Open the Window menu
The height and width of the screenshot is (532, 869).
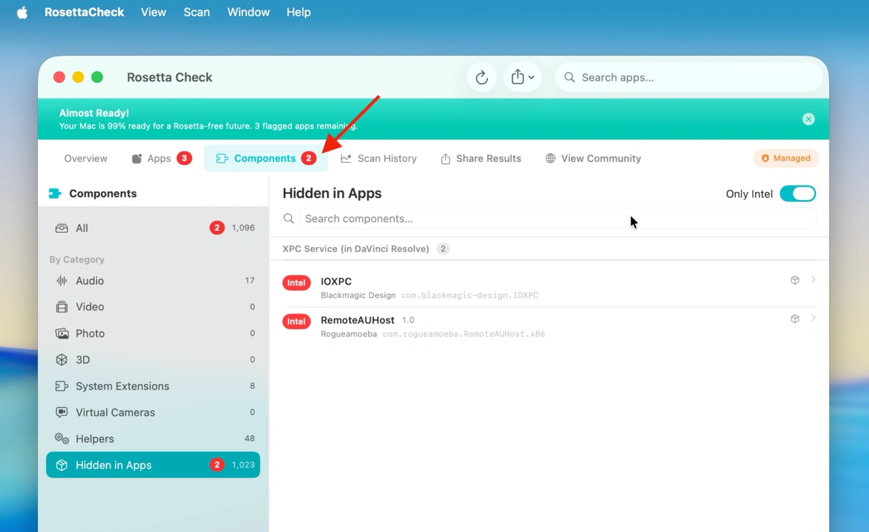click(248, 12)
